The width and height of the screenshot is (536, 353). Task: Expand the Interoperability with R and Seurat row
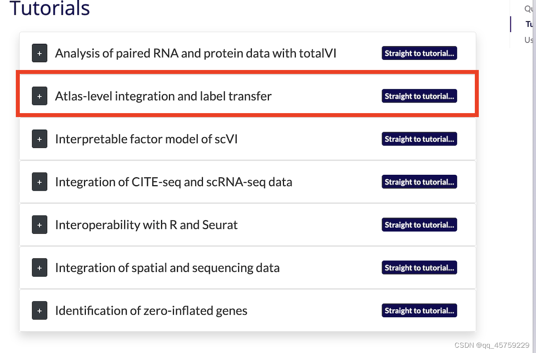pos(40,225)
